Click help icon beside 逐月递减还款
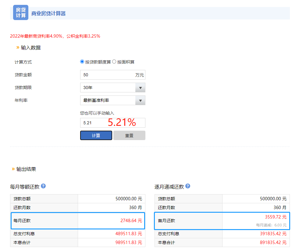 click(188, 186)
